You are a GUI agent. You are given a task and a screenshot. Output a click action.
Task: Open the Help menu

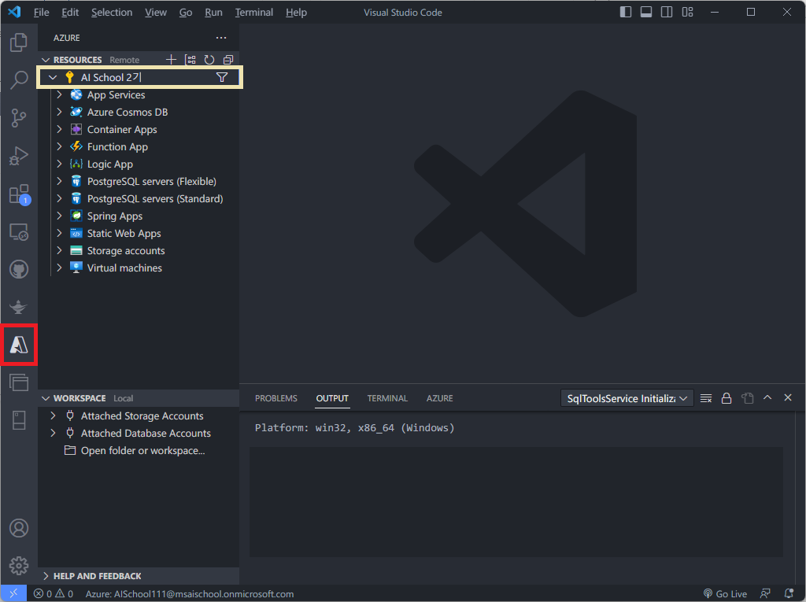296,12
